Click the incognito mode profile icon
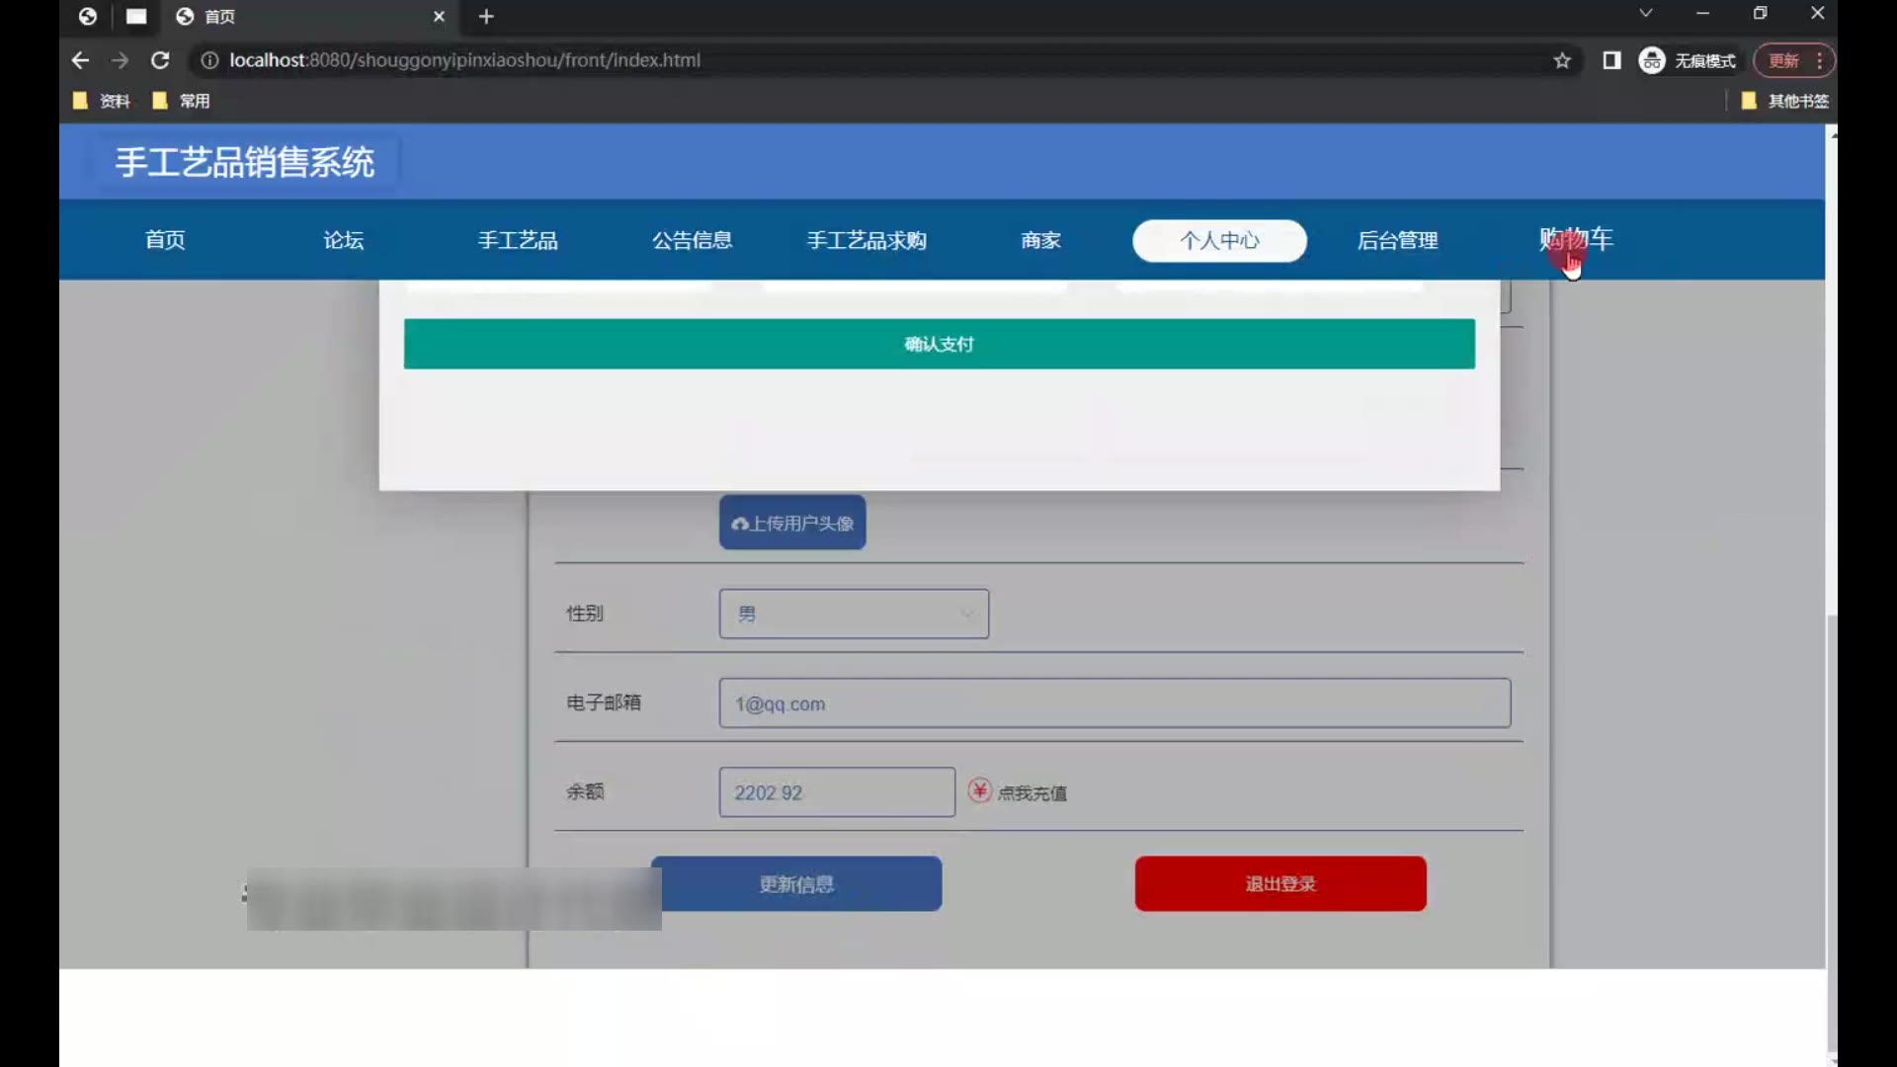This screenshot has height=1067, width=1897. coord(1652,60)
